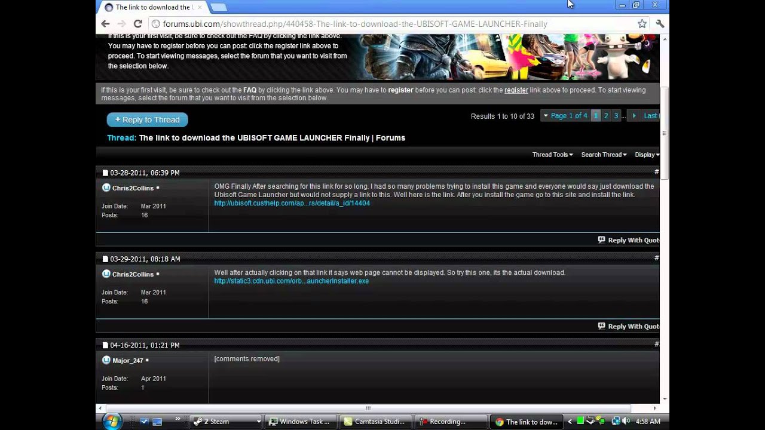Image resolution: width=765 pixels, height=430 pixels.
Task: Open the Windows Start orb
Action: pyautogui.click(x=111, y=421)
